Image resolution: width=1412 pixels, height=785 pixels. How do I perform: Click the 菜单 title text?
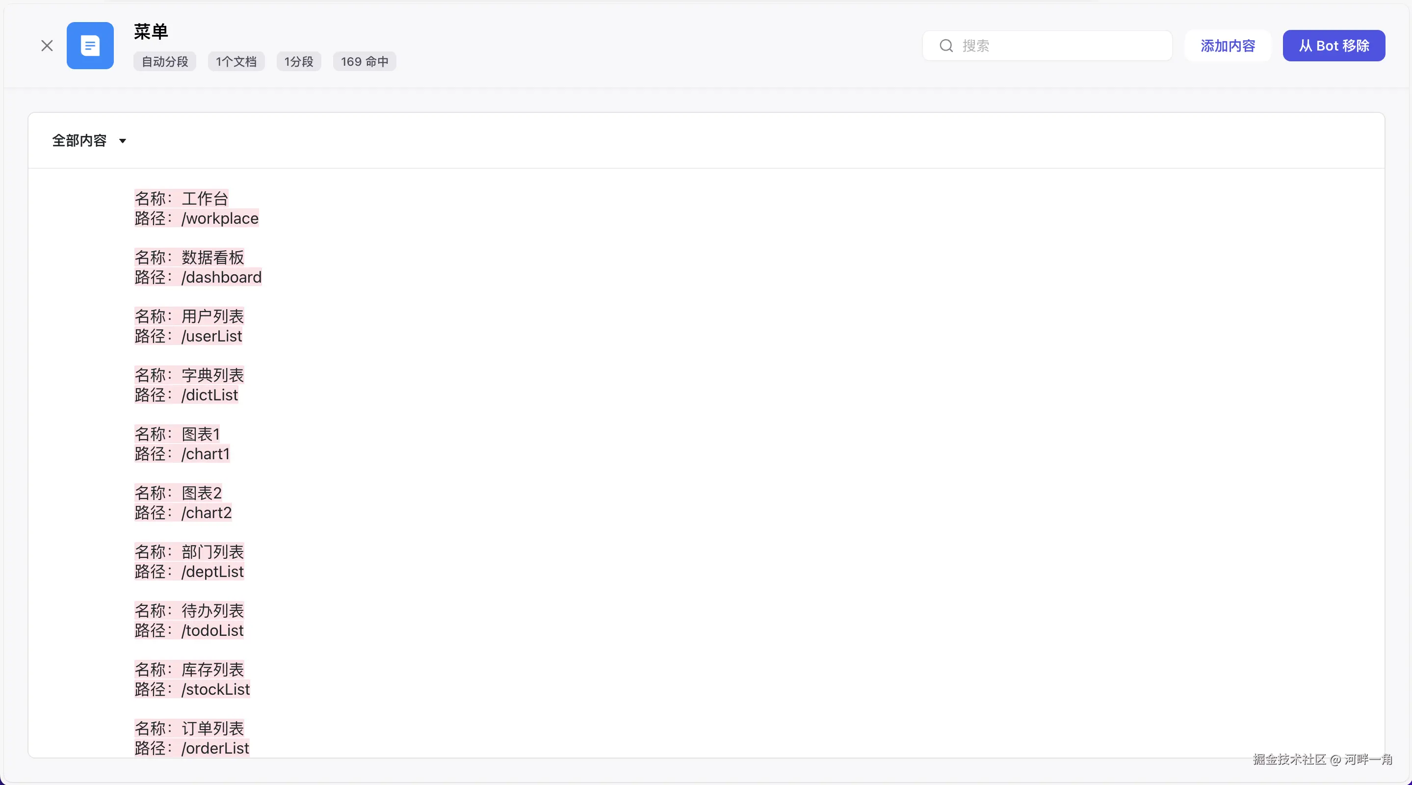(151, 32)
